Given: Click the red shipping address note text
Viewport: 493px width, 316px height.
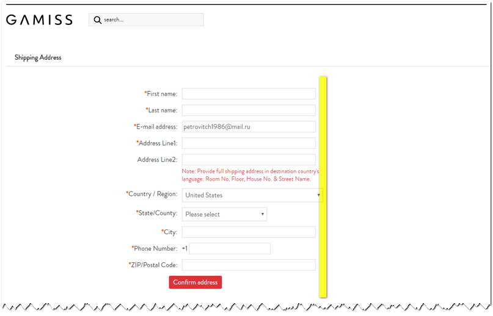Looking at the screenshot, I should pyautogui.click(x=250, y=175).
